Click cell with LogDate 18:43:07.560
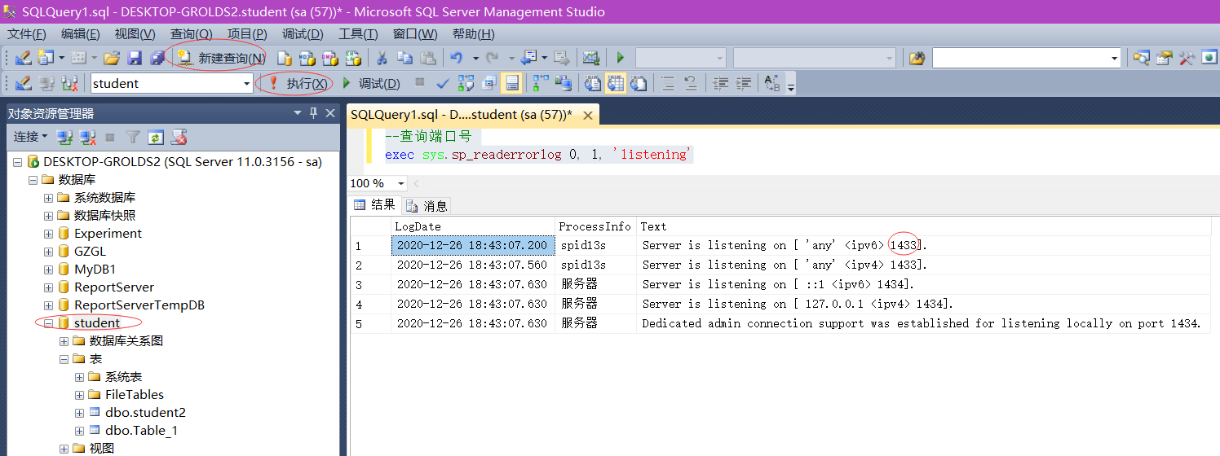The image size is (1220, 456). (472, 265)
